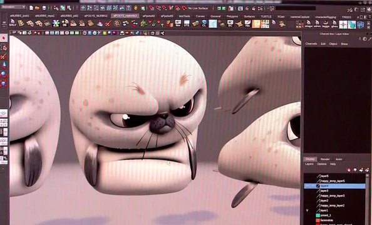Open the Render layer tab
The height and width of the screenshot is (225, 372).
(x=325, y=159)
